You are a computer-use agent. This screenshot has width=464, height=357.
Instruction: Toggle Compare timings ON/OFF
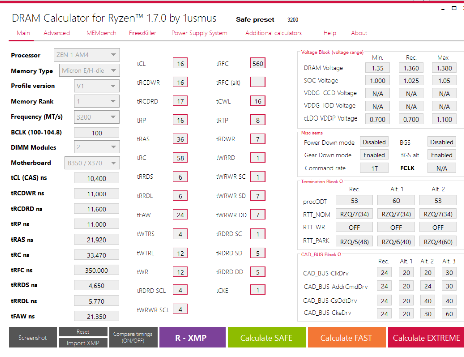click(133, 337)
